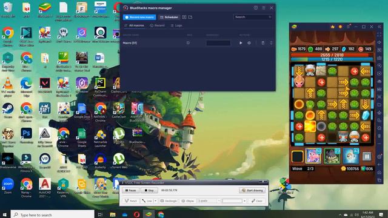Click the reorder arrows for Macro (51)
This screenshot has width=388, height=218.
271,43
